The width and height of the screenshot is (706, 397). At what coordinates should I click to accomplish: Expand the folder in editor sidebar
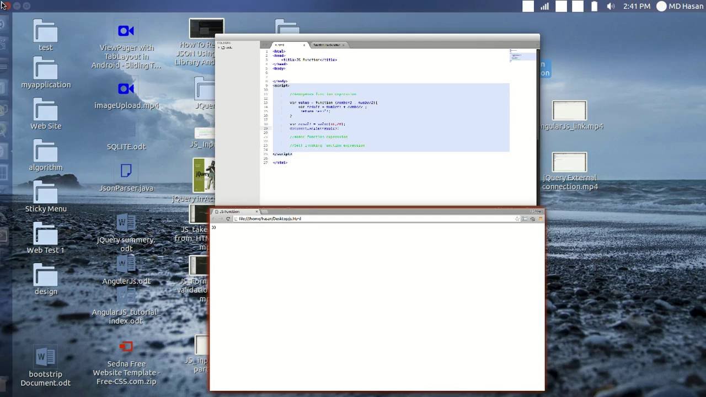point(219,47)
